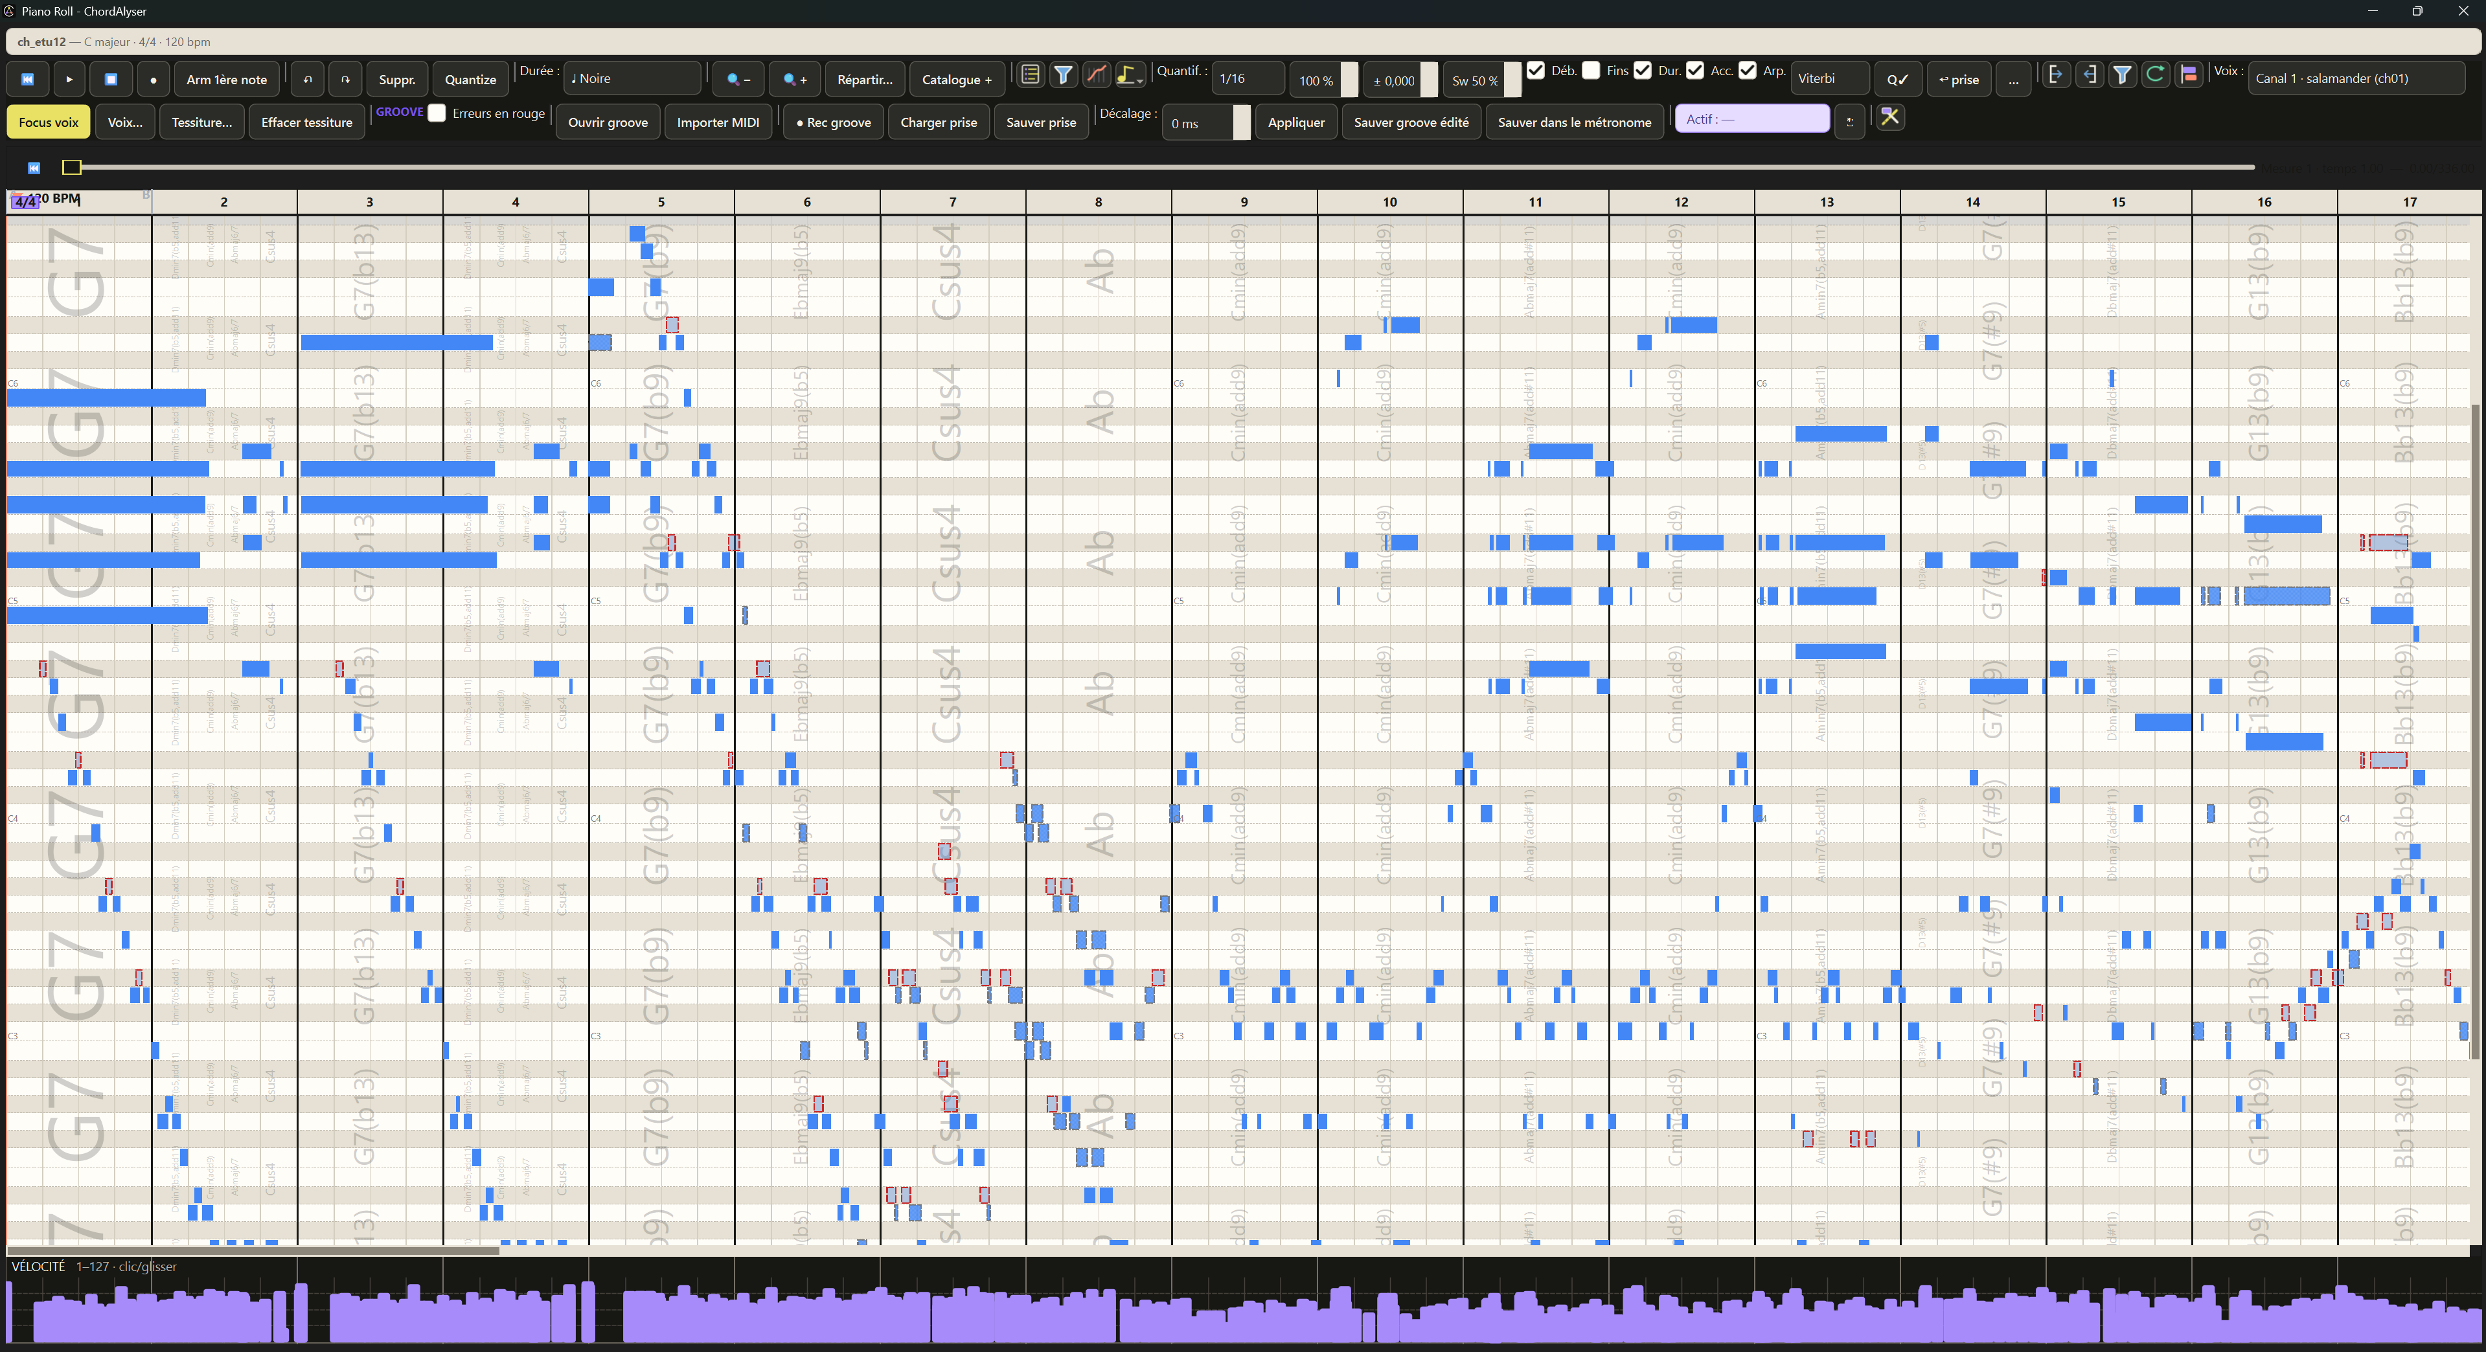
Task: Click the record dot button
Action: pyautogui.click(x=152, y=79)
